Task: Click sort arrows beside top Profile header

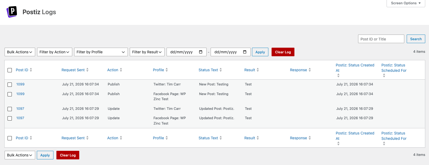Action: click(167, 70)
